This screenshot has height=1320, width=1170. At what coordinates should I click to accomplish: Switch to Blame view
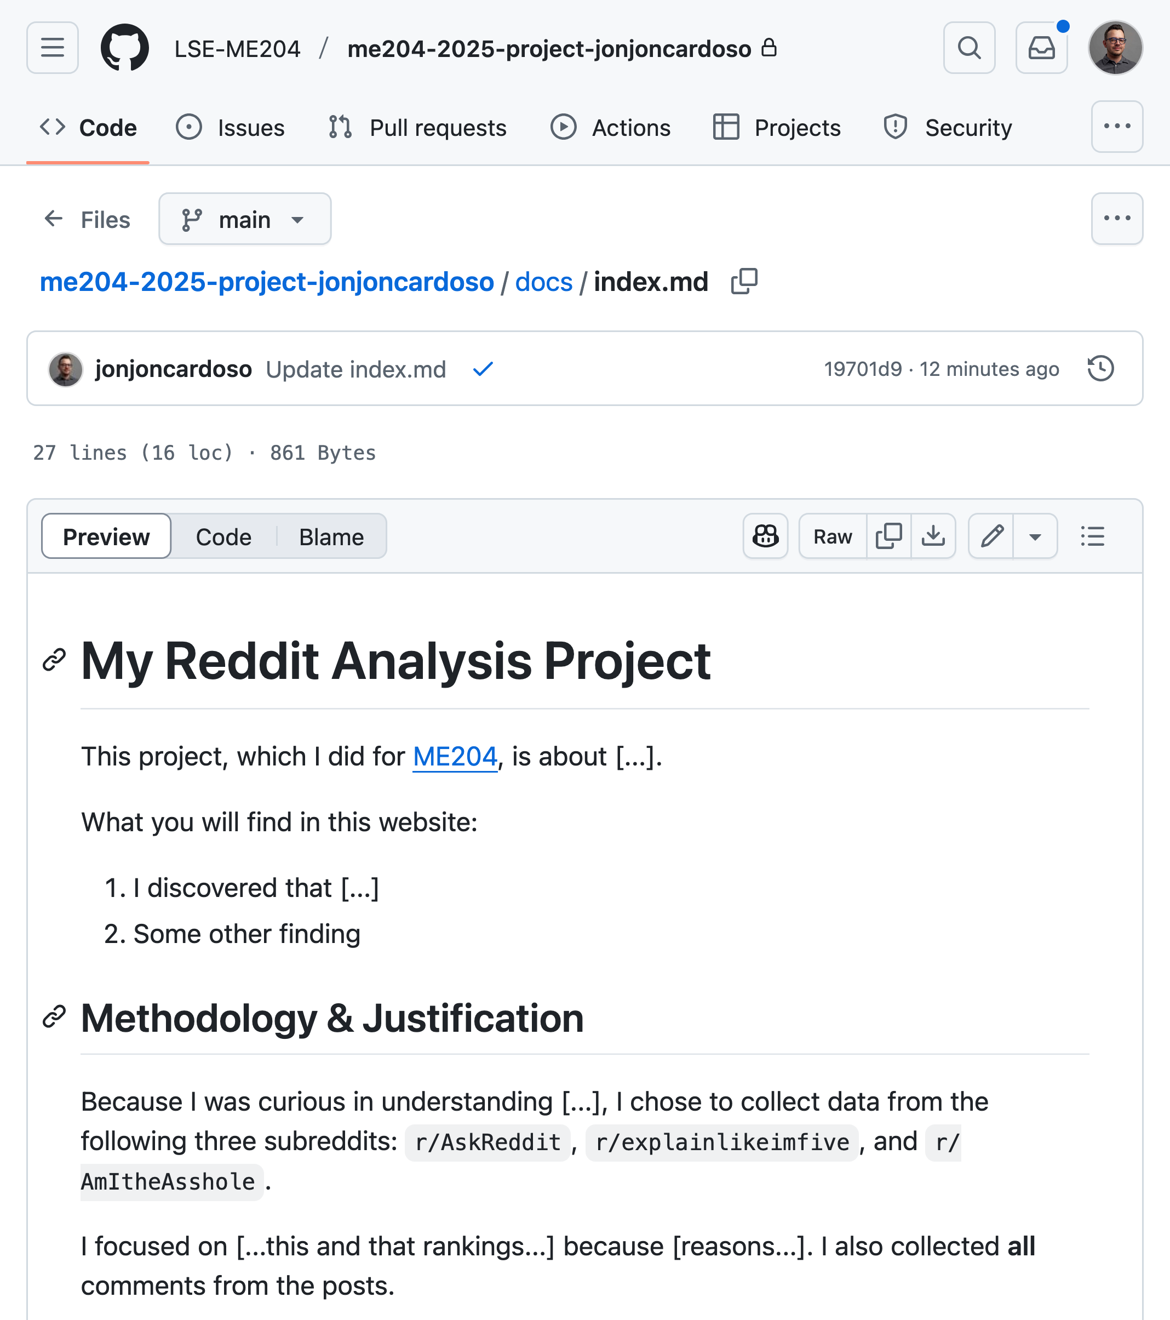click(x=331, y=536)
